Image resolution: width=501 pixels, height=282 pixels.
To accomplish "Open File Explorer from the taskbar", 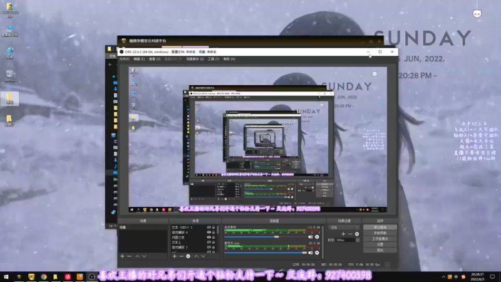I will click(x=55, y=277).
